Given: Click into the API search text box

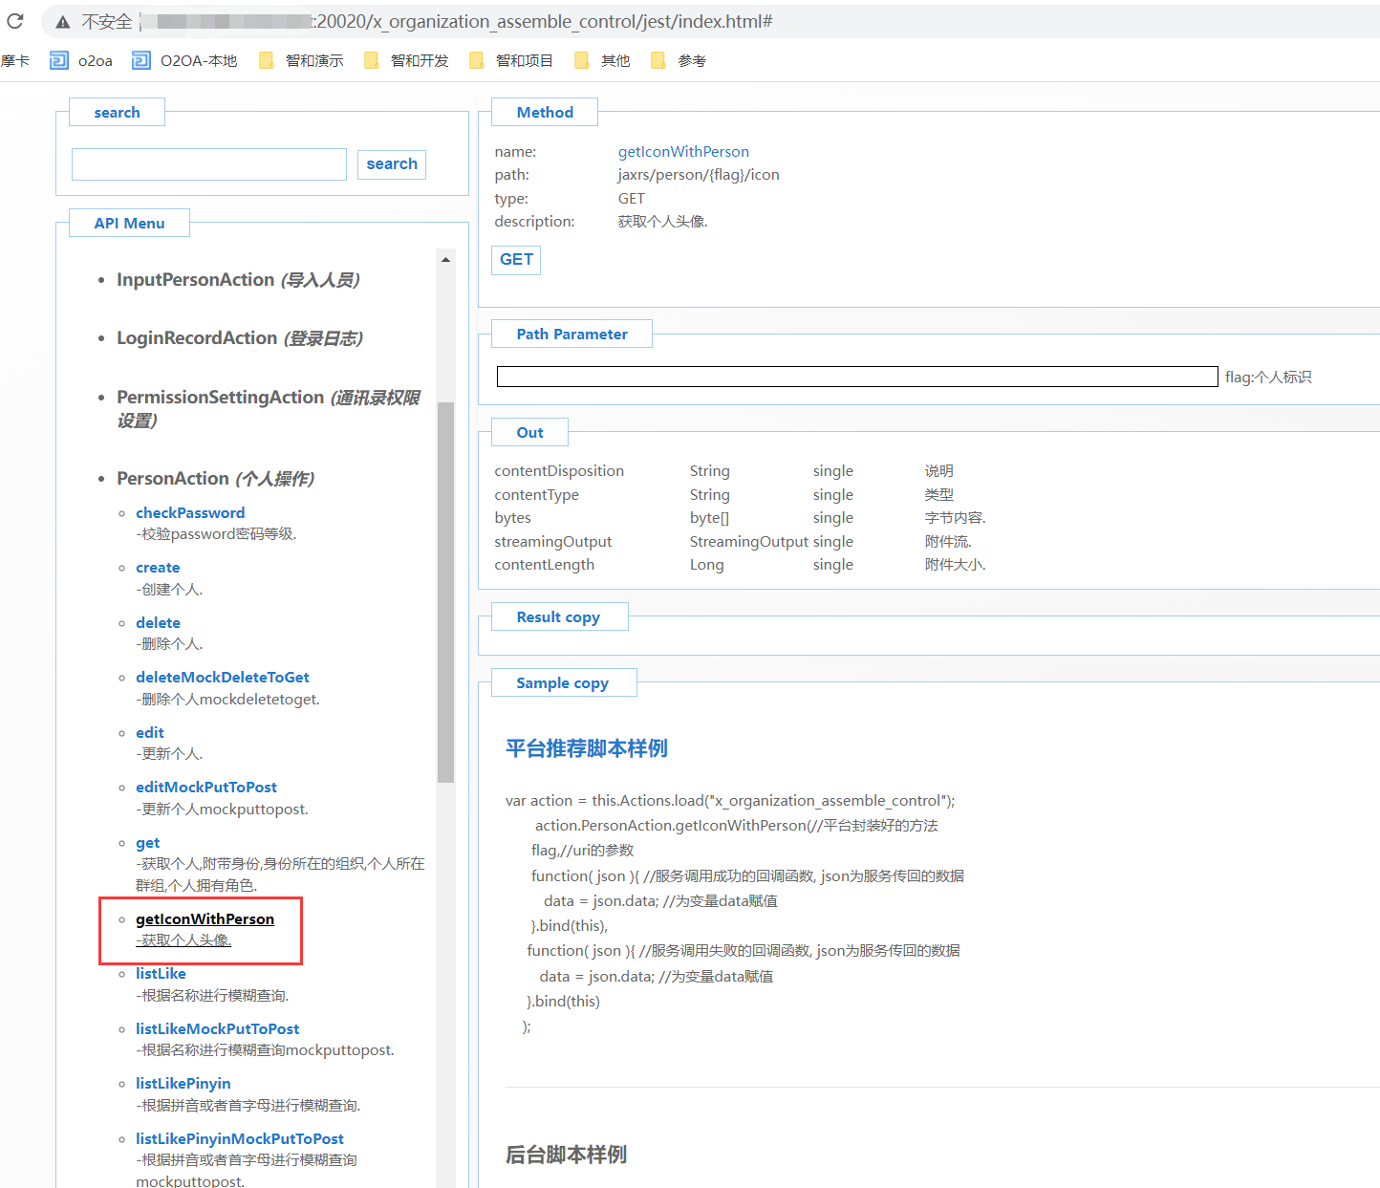Looking at the screenshot, I should (209, 164).
